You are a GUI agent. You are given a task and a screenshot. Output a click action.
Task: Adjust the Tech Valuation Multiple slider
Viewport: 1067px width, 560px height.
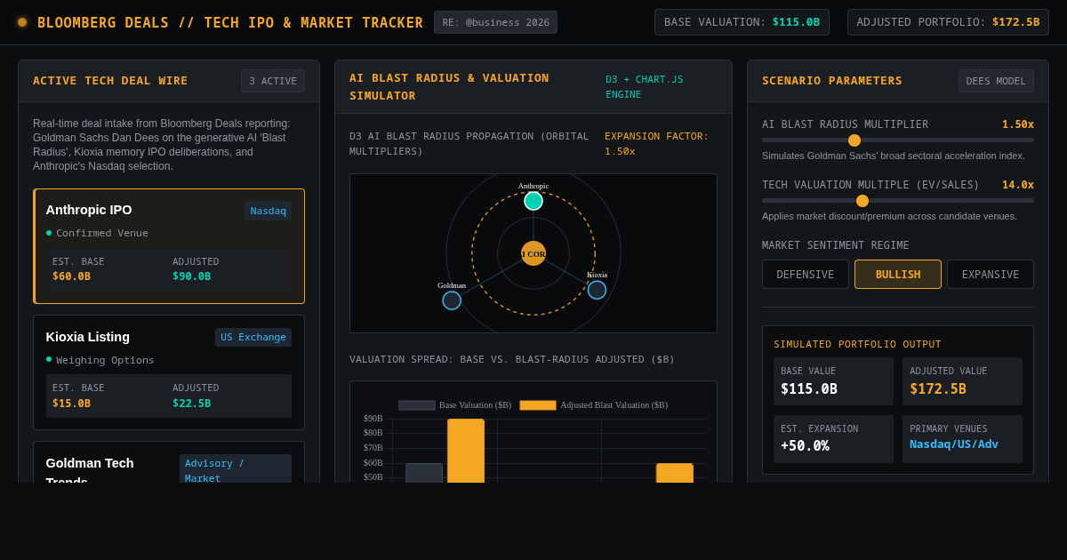coord(898,200)
